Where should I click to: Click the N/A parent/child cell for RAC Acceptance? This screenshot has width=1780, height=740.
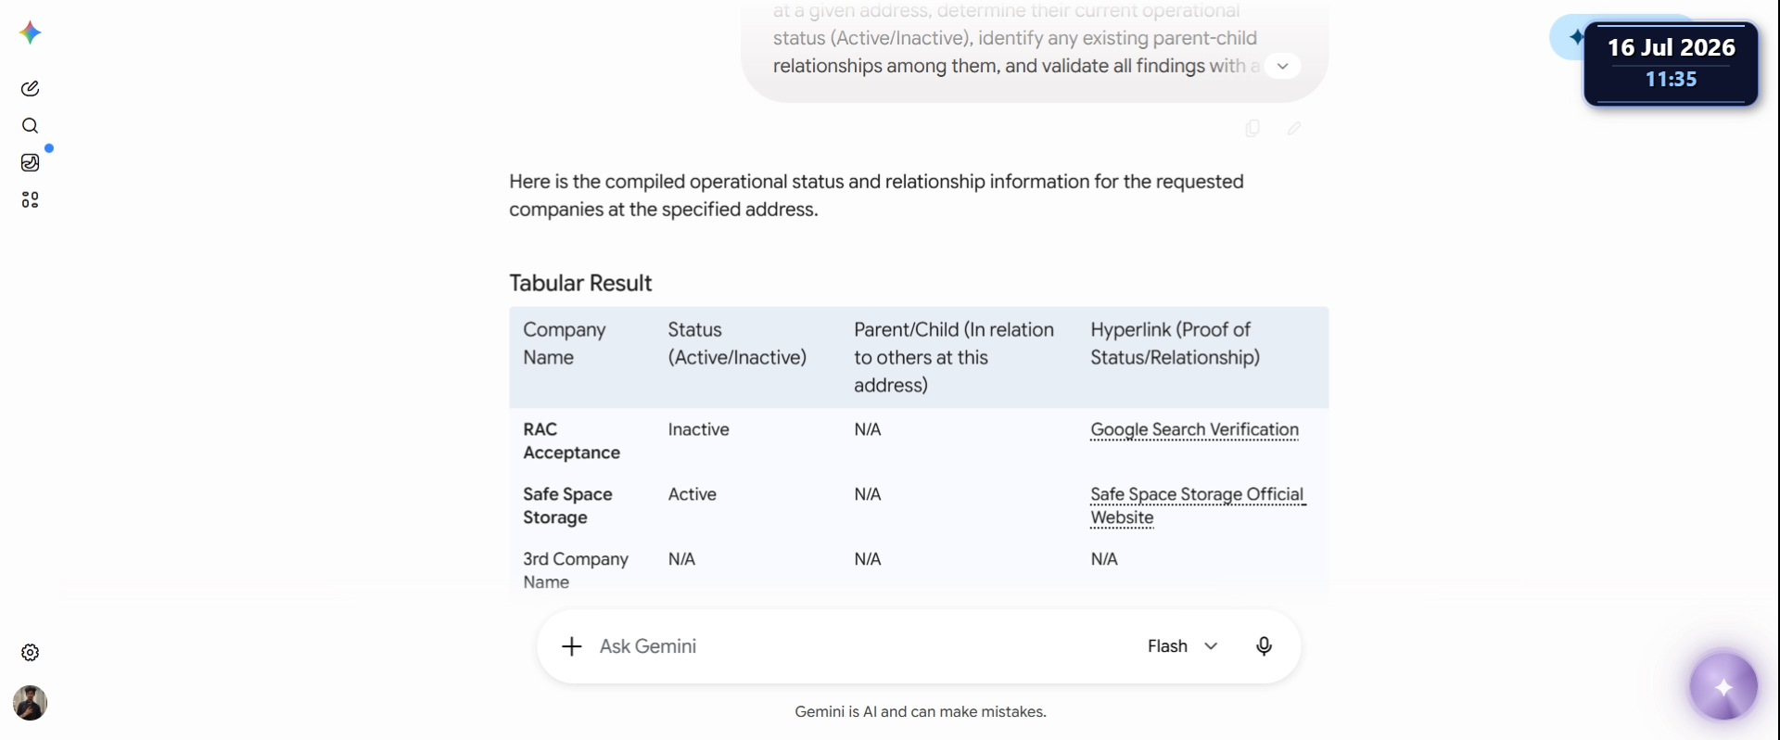pyautogui.click(x=867, y=429)
